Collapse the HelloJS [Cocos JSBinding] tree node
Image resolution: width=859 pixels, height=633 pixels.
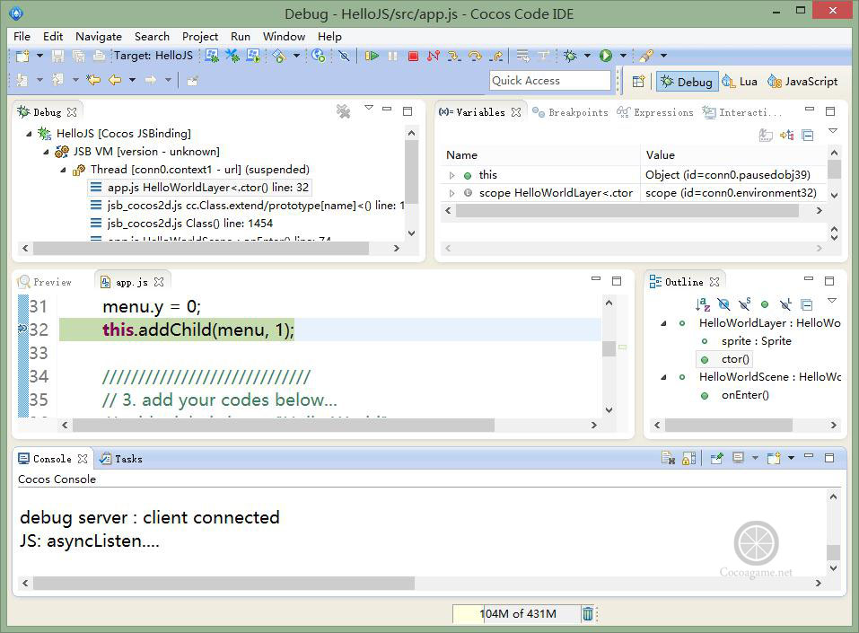point(29,134)
